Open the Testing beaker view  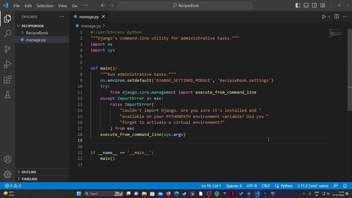[7, 95]
